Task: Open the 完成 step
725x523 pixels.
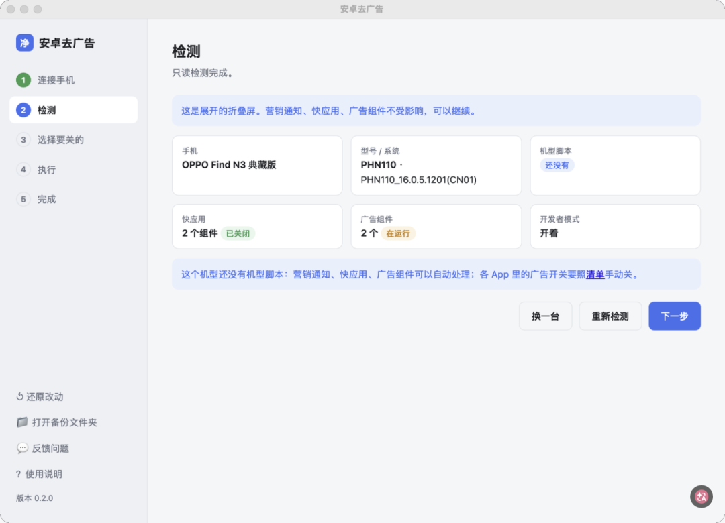Action: (74, 199)
